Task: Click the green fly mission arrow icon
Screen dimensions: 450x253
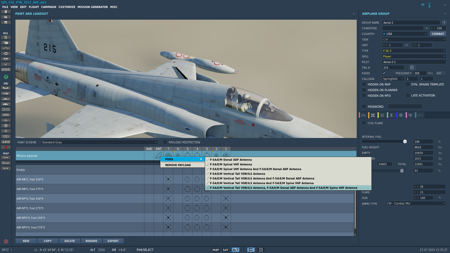Action: coord(6,77)
